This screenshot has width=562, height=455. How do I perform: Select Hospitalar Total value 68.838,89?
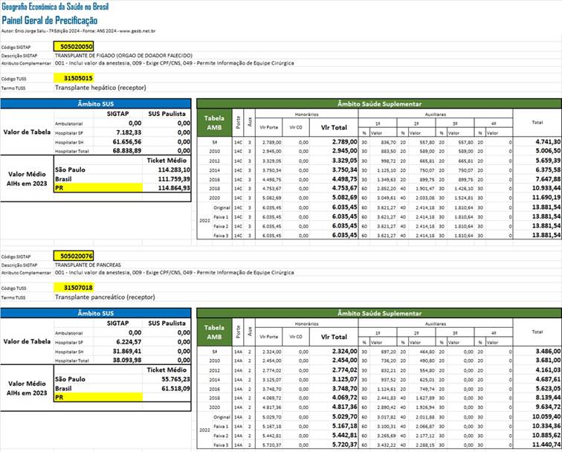[123, 150]
